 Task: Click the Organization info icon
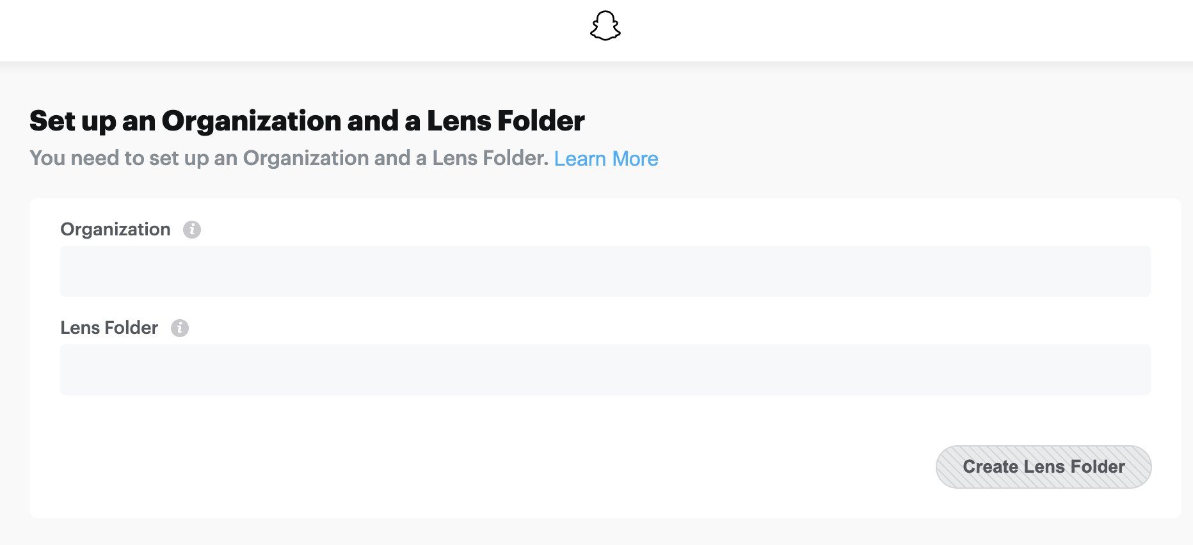192,230
